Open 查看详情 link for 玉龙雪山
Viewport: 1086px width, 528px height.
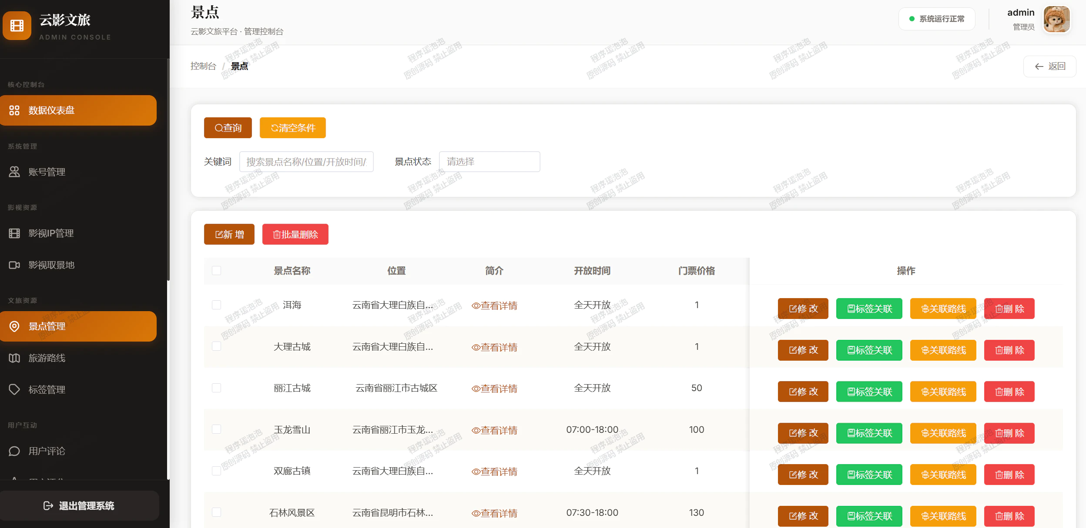tap(494, 430)
